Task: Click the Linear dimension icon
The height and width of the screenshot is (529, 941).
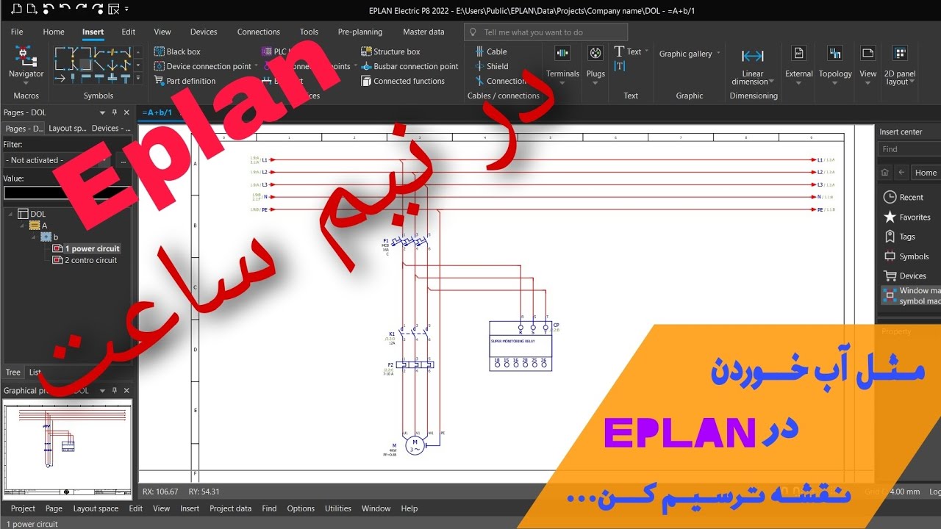Action: coord(752,56)
